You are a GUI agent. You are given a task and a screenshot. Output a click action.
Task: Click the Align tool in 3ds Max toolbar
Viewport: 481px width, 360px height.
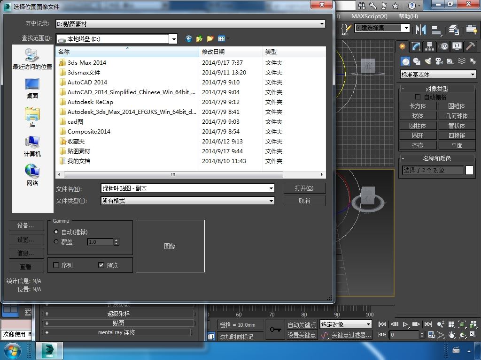click(435, 30)
